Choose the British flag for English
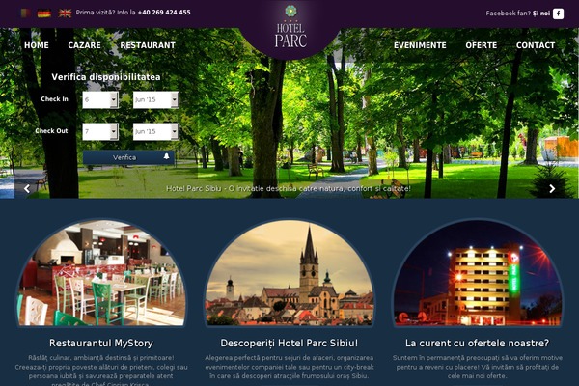The height and width of the screenshot is (386, 579). tap(65, 14)
